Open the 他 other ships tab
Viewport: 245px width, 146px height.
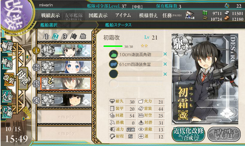tap(83, 36)
